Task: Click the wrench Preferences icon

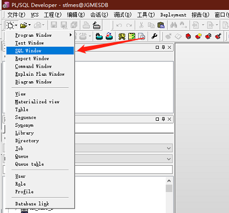Action: [154, 36]
